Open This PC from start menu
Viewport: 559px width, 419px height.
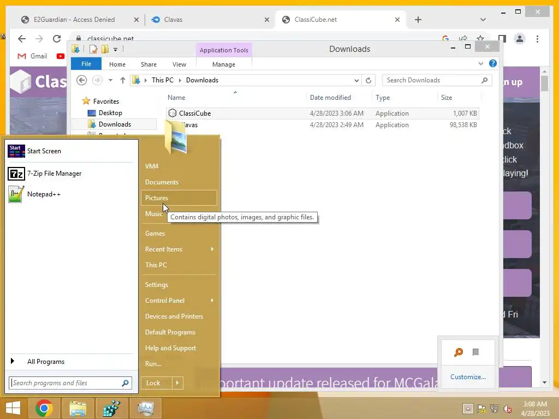tap(179, 265)
